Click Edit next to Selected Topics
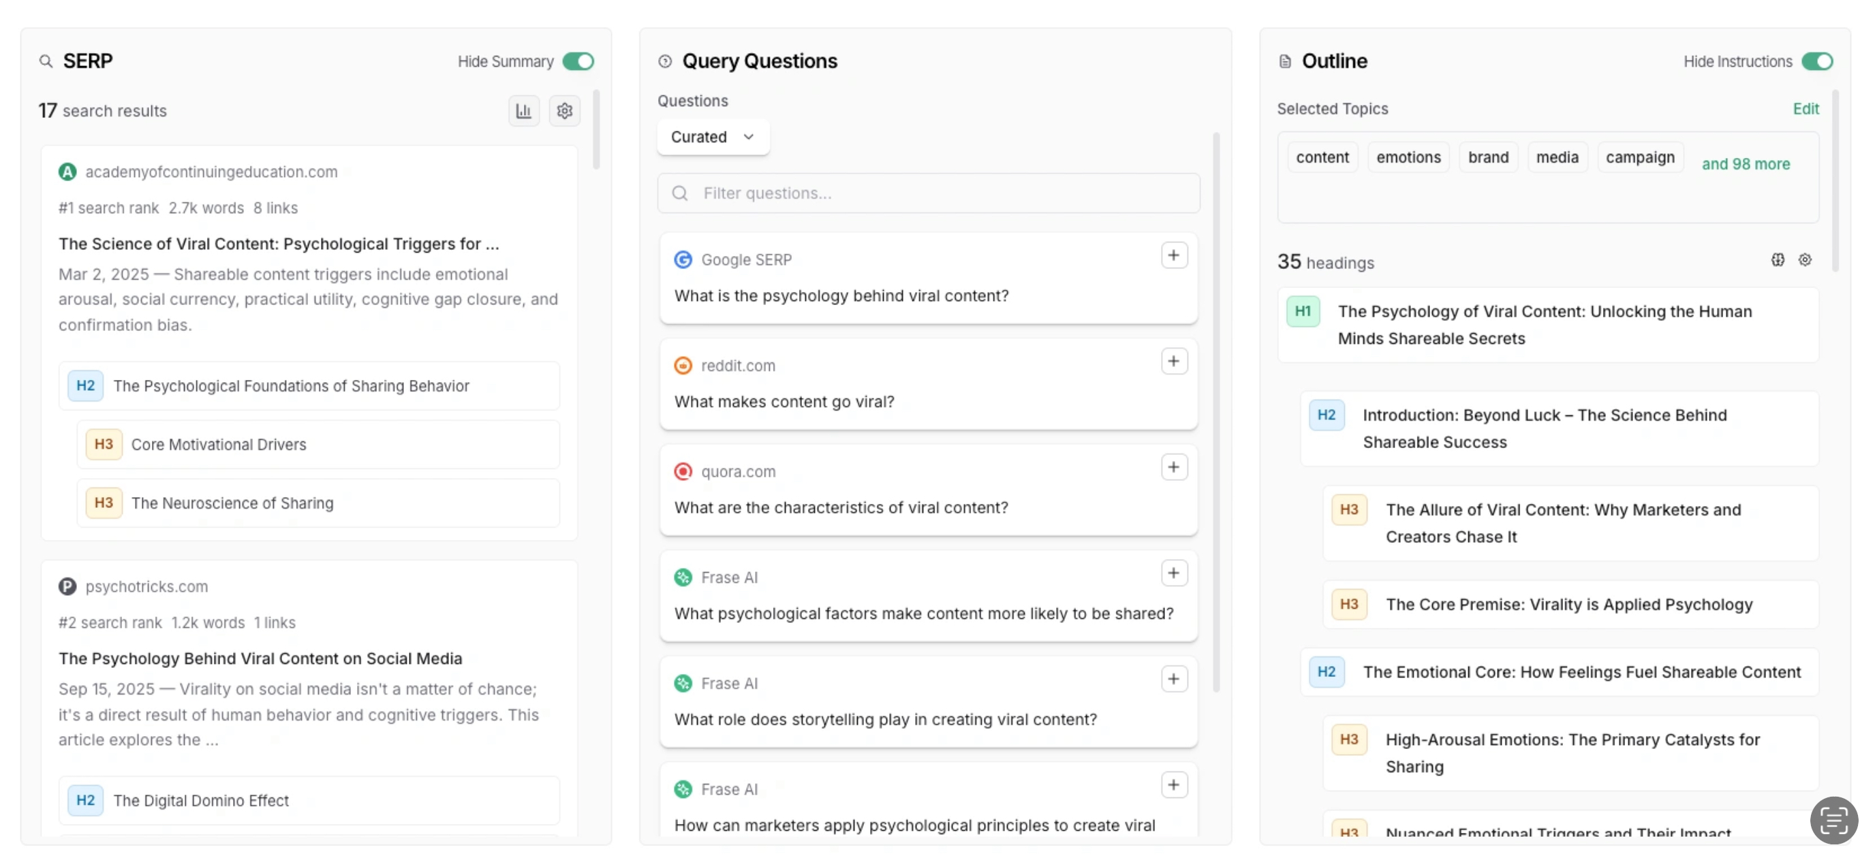Screen dimensions: 1875x858 1806,108
